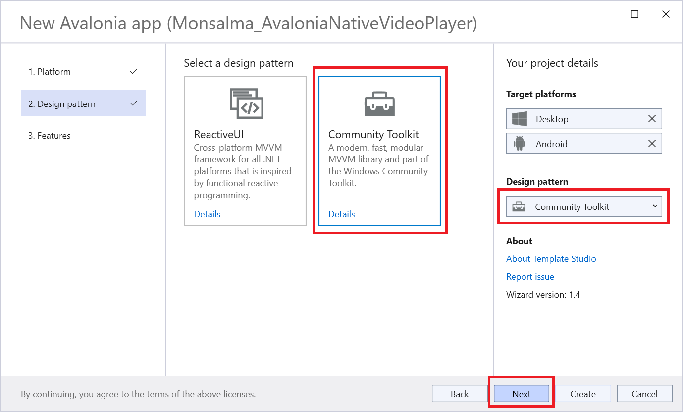Click the Community Toolkit card title

(x=373, y=135)
